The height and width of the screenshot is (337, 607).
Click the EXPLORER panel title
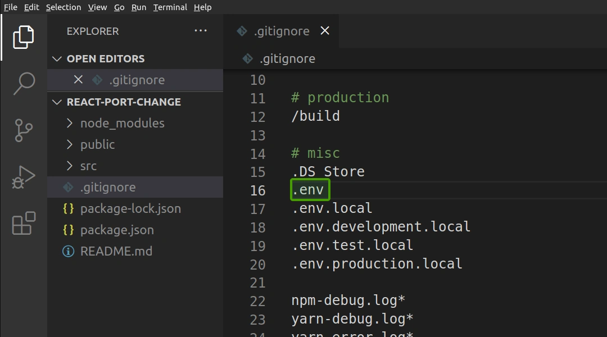pyautogui.click(x=93, y=31)
